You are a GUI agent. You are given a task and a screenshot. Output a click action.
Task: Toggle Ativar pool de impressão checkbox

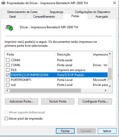point(6,119)
